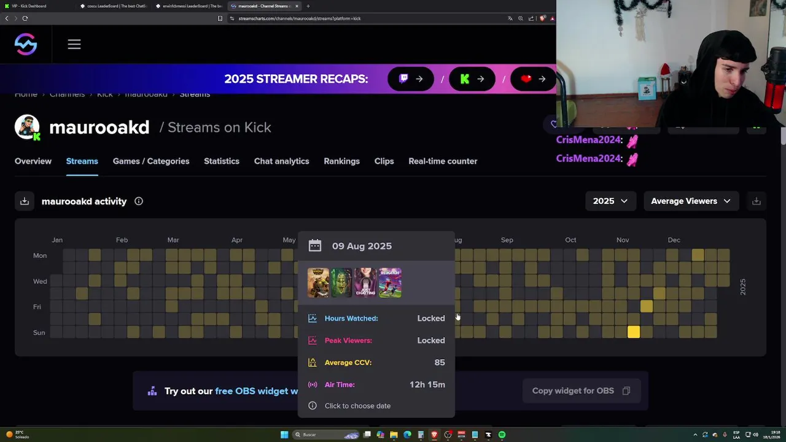Click the 09 Aug 2025 date heading
Viewport: 786px width, 442px height.
pyautogui.click(x=362, y=246)
